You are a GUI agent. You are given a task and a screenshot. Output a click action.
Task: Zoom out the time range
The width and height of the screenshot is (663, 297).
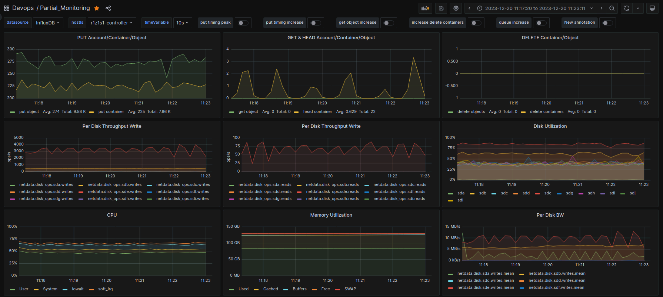612,8
